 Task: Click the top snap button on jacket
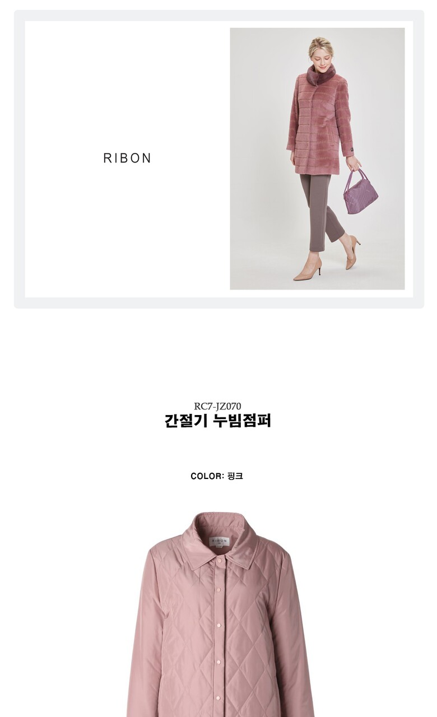tap(220, 560)
